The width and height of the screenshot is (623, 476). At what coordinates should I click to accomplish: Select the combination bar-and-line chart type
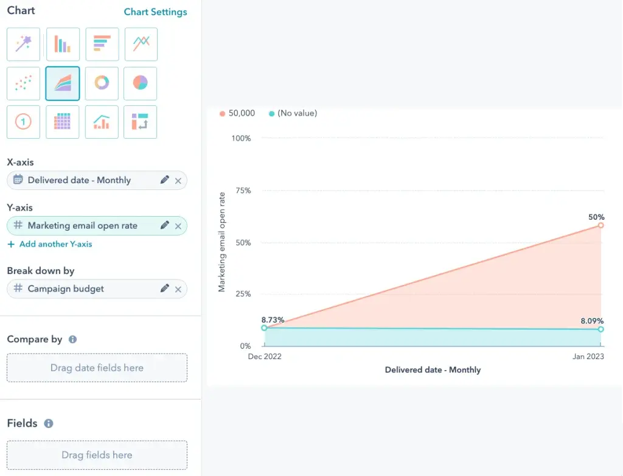click(x=102, y=122)
